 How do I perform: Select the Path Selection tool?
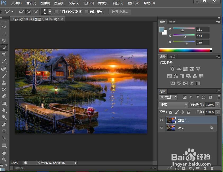[x=4, y=138]
